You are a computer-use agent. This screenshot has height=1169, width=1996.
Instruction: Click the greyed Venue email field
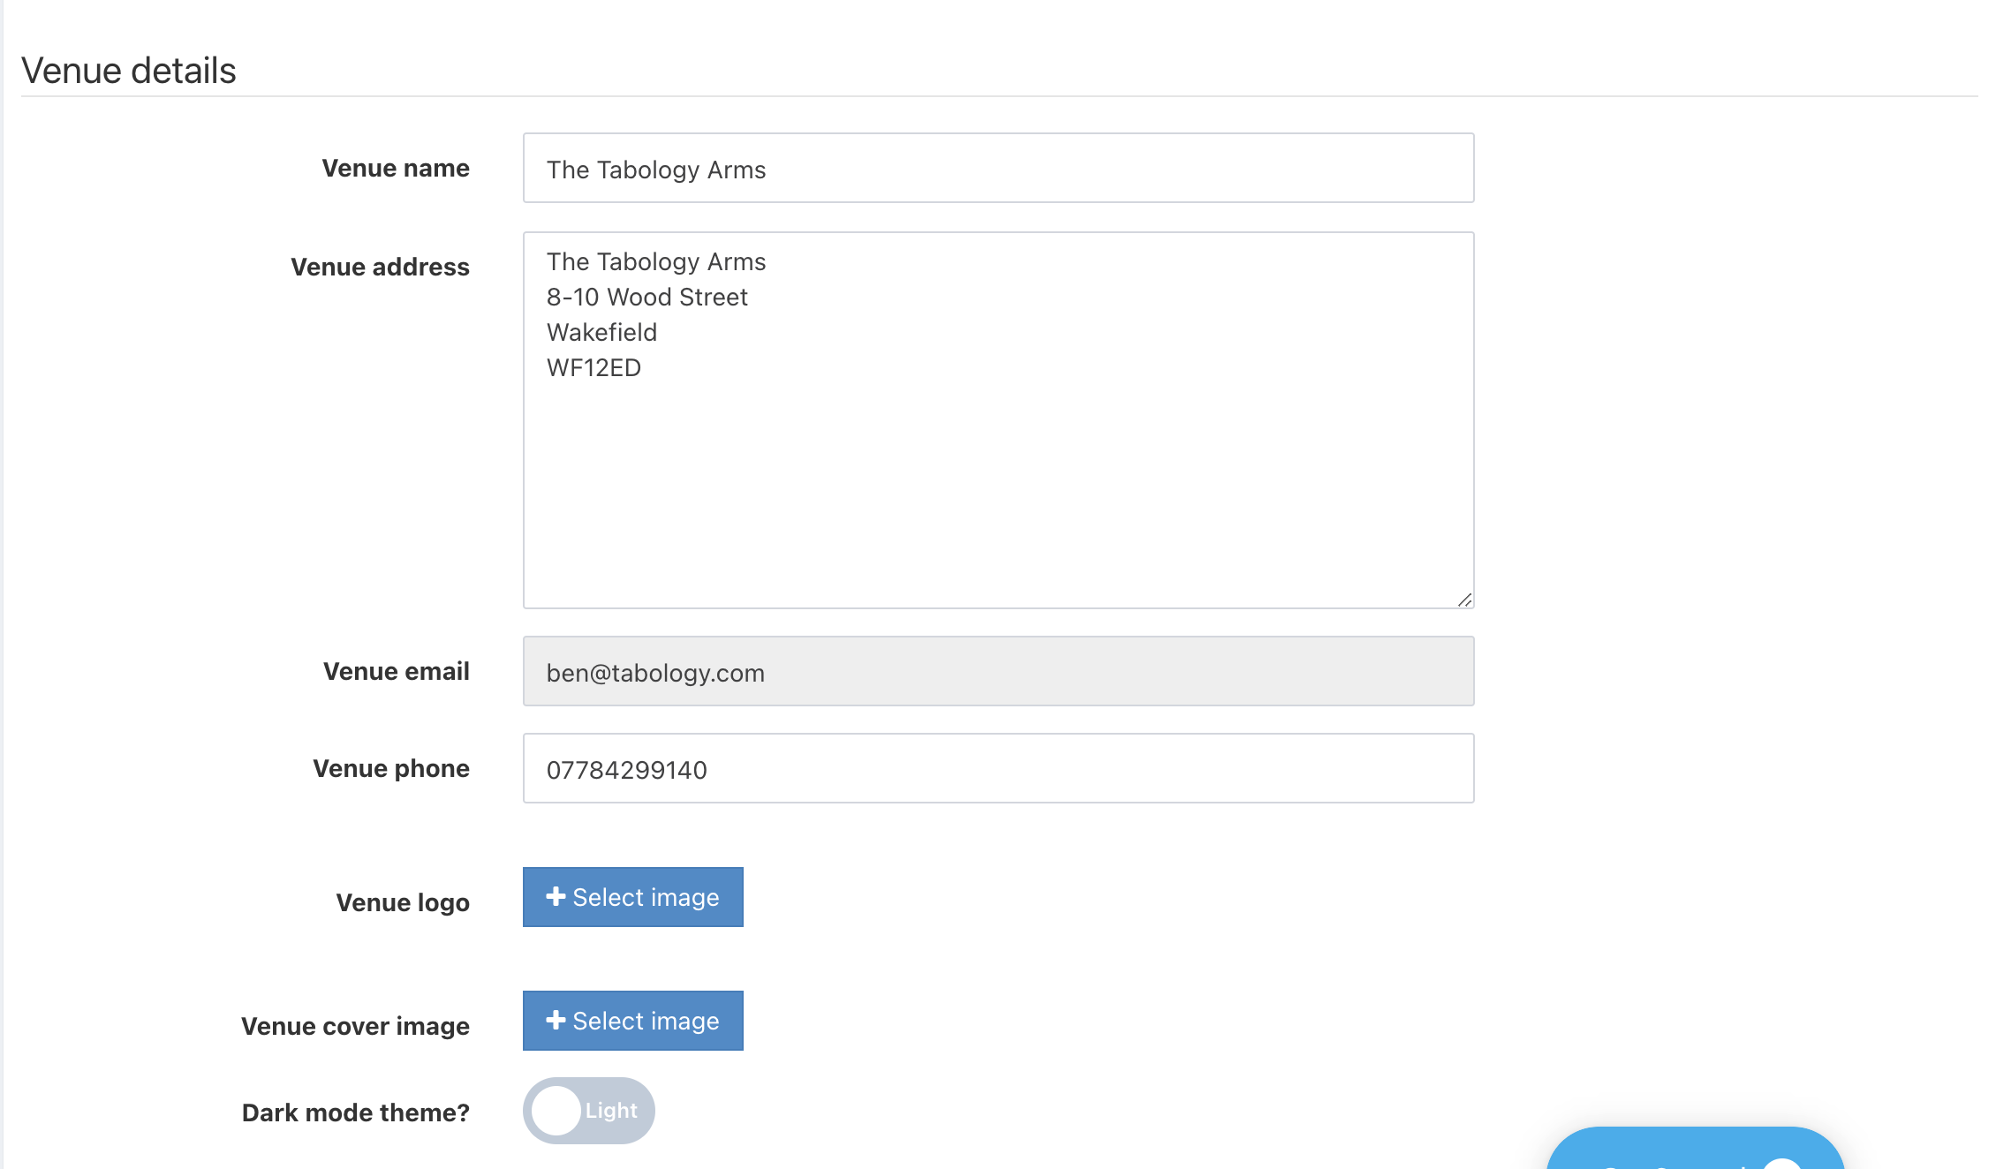point(998,672)
